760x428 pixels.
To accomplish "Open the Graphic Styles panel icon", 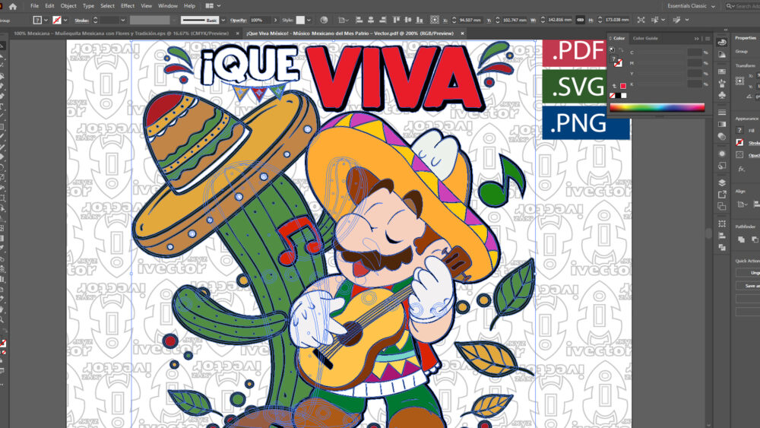I will (x=722, y=166).
